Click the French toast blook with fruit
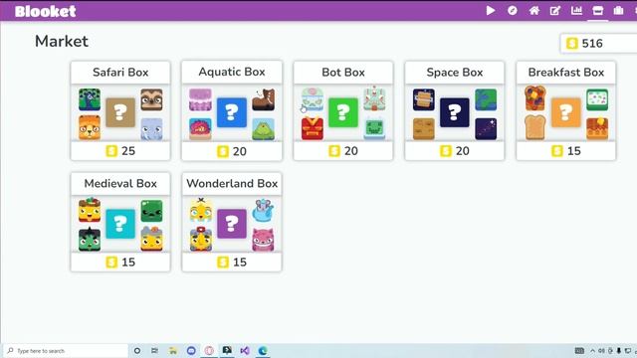The image size is (637, 358). click(535, 97)
